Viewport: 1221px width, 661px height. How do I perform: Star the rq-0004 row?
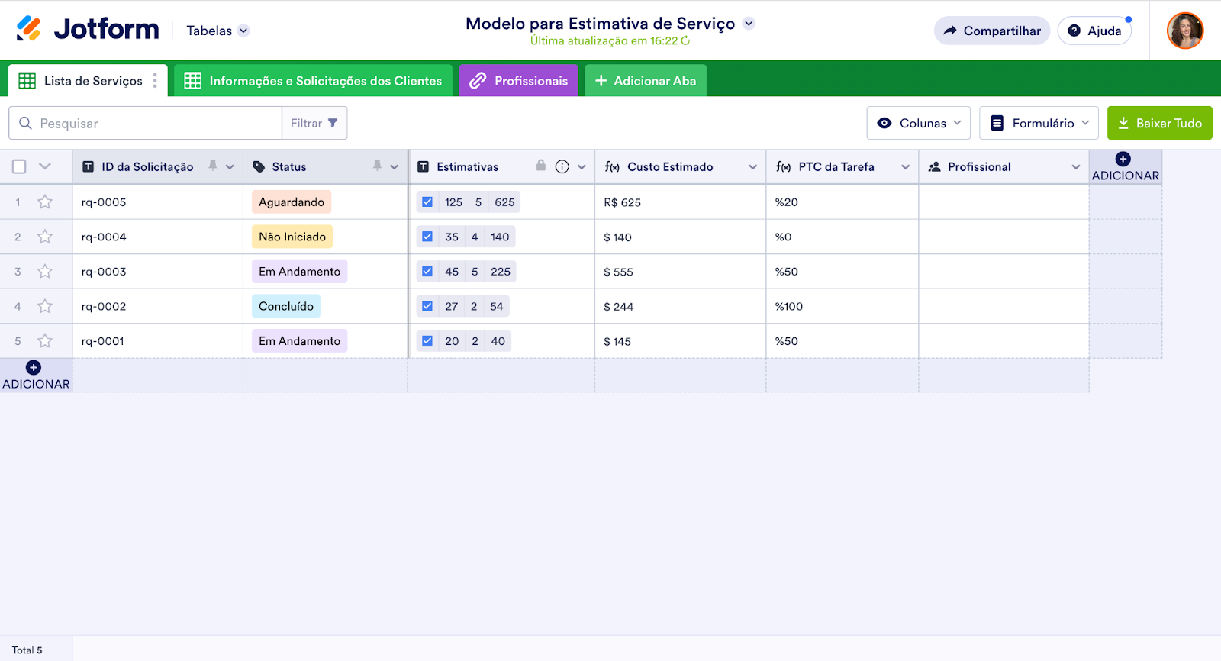pos(45,237)
